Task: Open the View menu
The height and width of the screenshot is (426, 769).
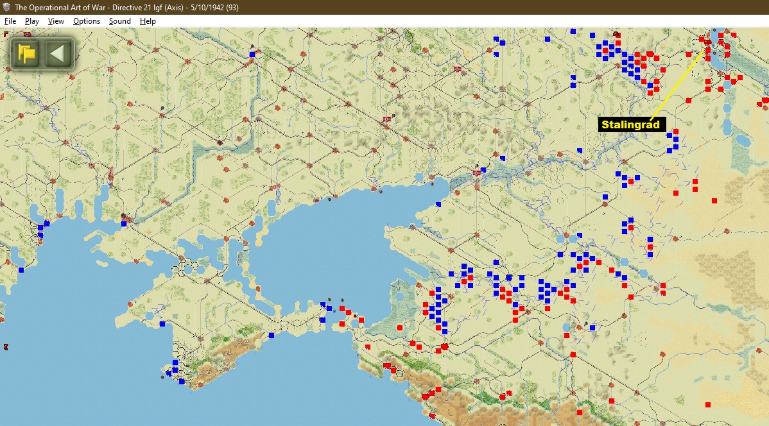Action: click(x=56, y=21)
